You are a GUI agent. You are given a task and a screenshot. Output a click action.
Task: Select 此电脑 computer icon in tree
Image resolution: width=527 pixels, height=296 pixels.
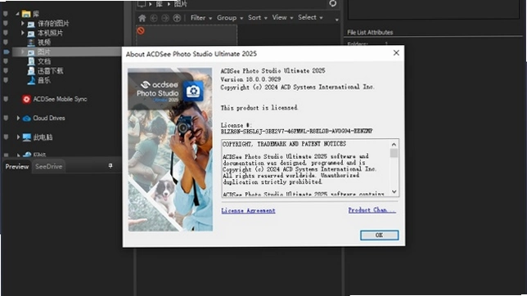point(27,137)
